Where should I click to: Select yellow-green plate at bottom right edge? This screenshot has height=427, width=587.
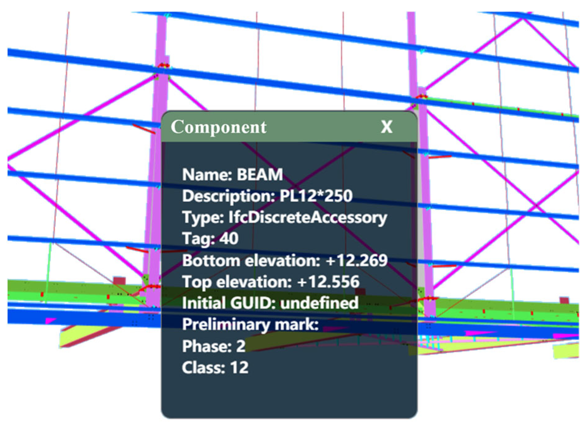(x=566, y=351)
